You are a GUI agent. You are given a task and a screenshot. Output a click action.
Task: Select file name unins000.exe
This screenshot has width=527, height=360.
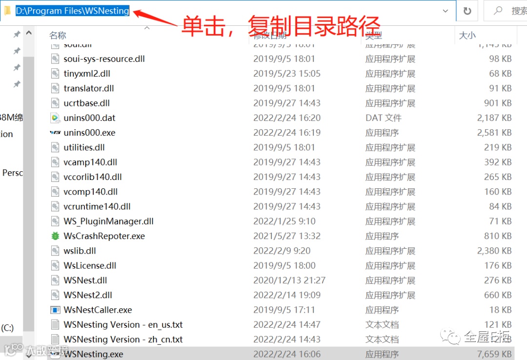tap(89, 133)
